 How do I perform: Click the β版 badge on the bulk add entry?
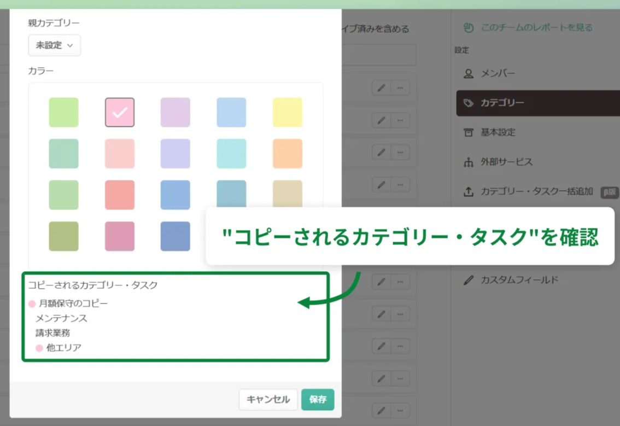click(610, 191)
